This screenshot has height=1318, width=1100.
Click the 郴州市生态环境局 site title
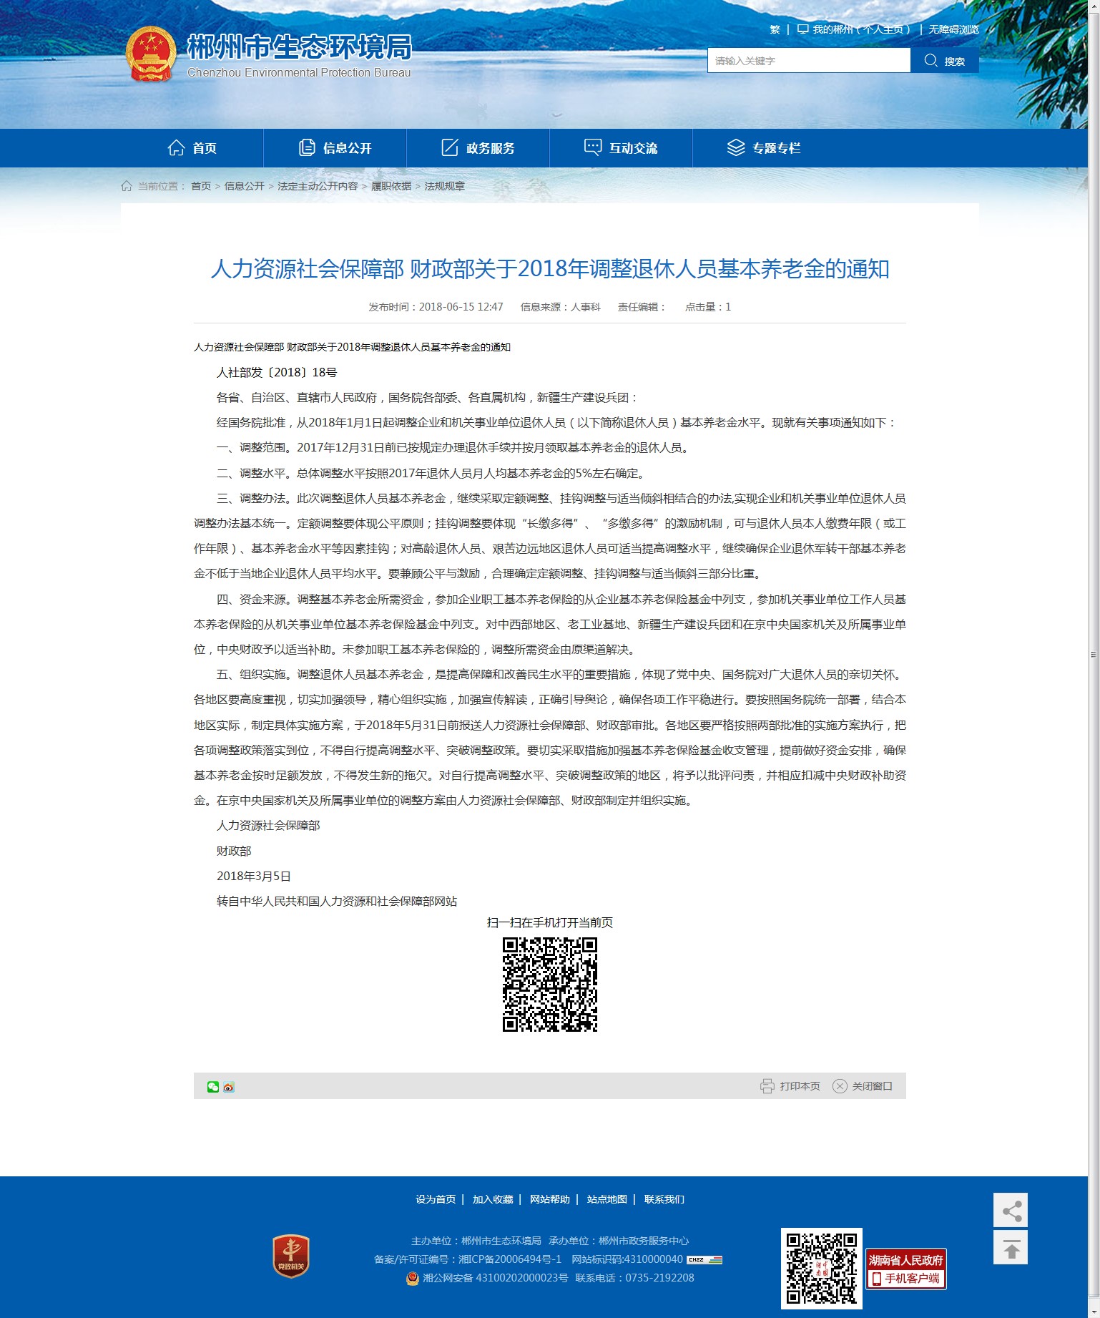tap(299, 47)
